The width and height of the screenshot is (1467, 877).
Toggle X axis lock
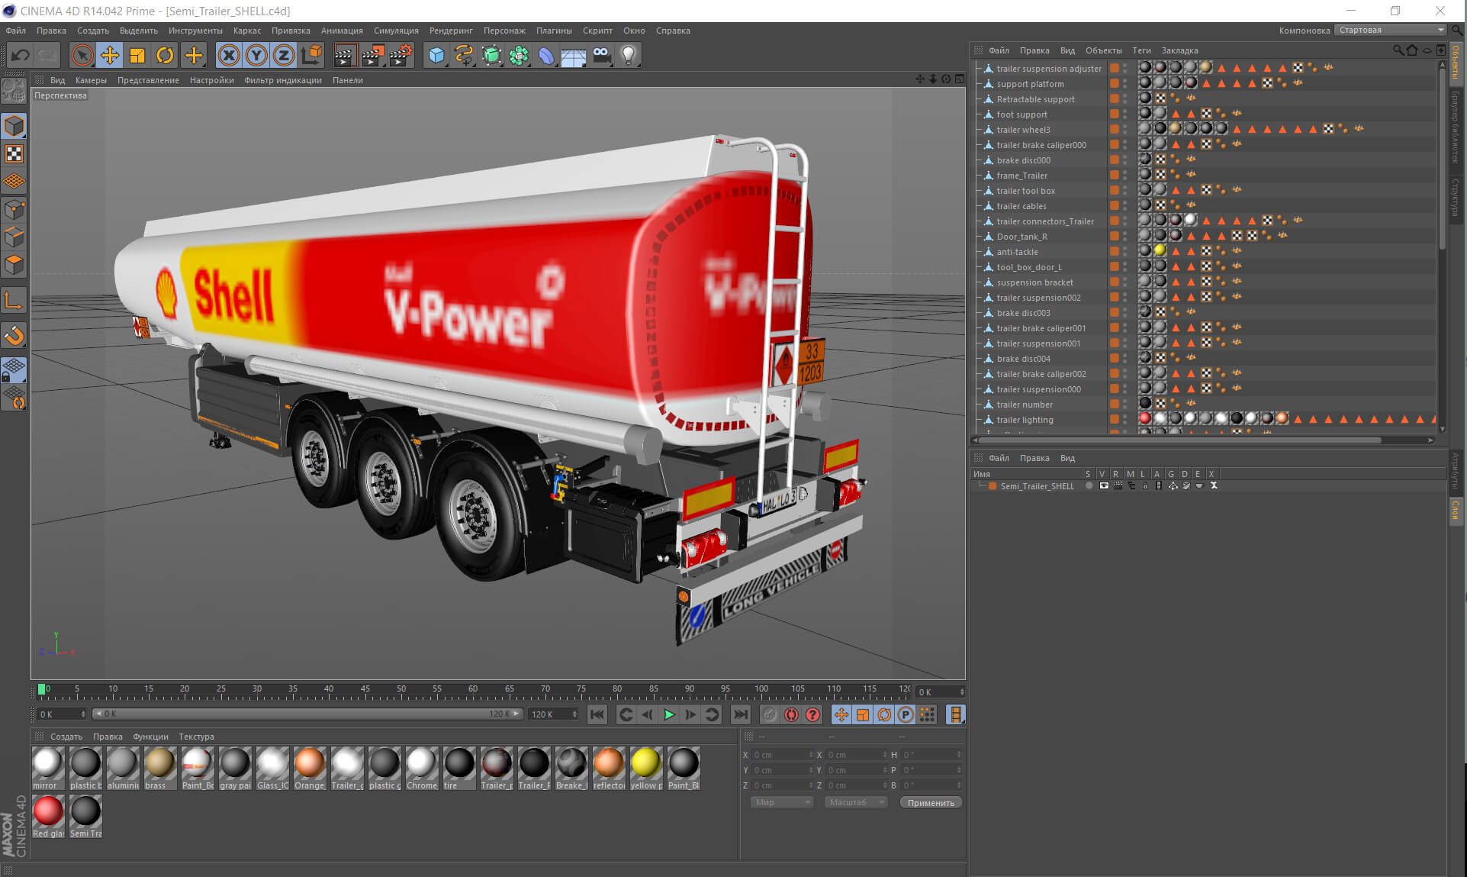click(x=229, y=55)
